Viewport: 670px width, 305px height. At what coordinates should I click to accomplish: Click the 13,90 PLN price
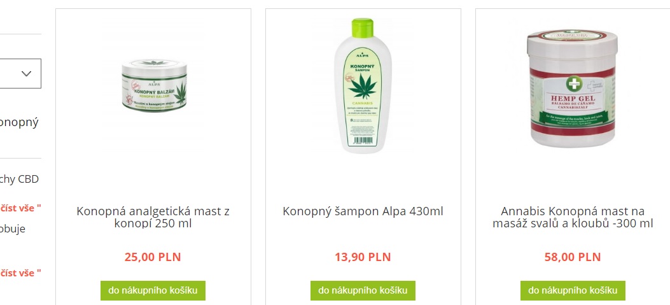point(363,257)
